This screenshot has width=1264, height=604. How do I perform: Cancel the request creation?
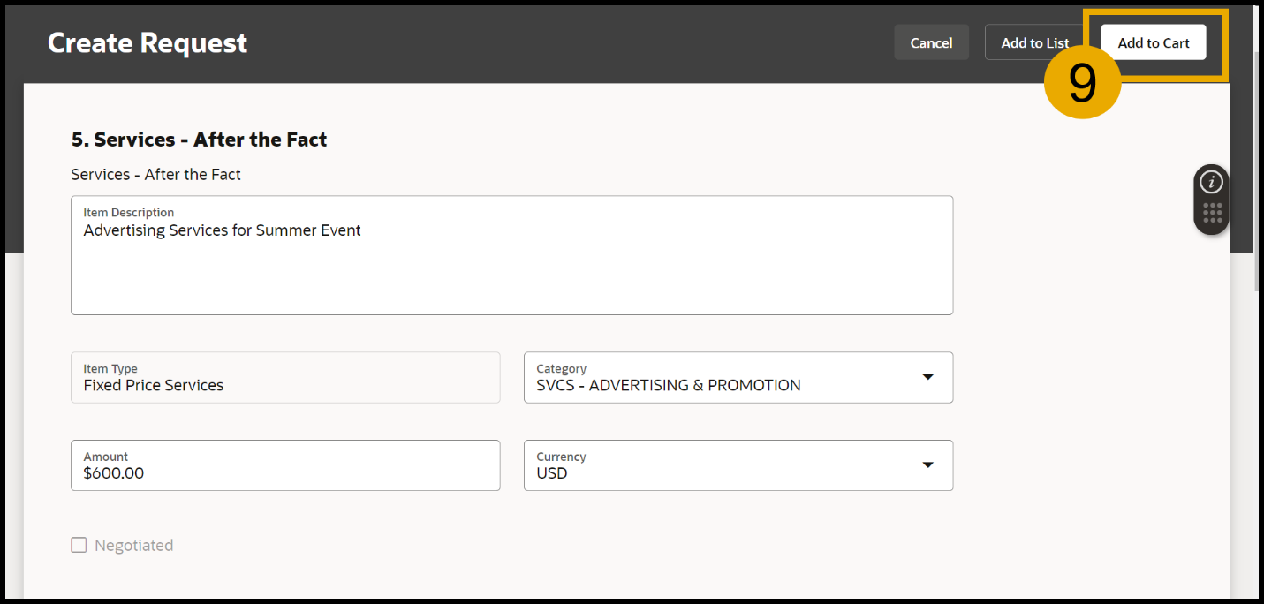931,42
